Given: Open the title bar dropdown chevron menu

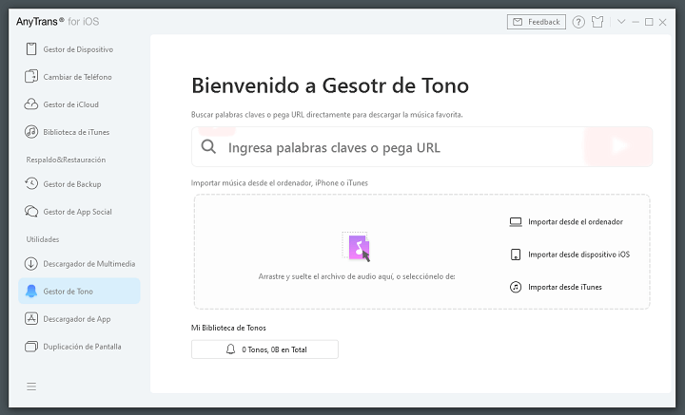Looking at the screenshot, I should (621, 22).
